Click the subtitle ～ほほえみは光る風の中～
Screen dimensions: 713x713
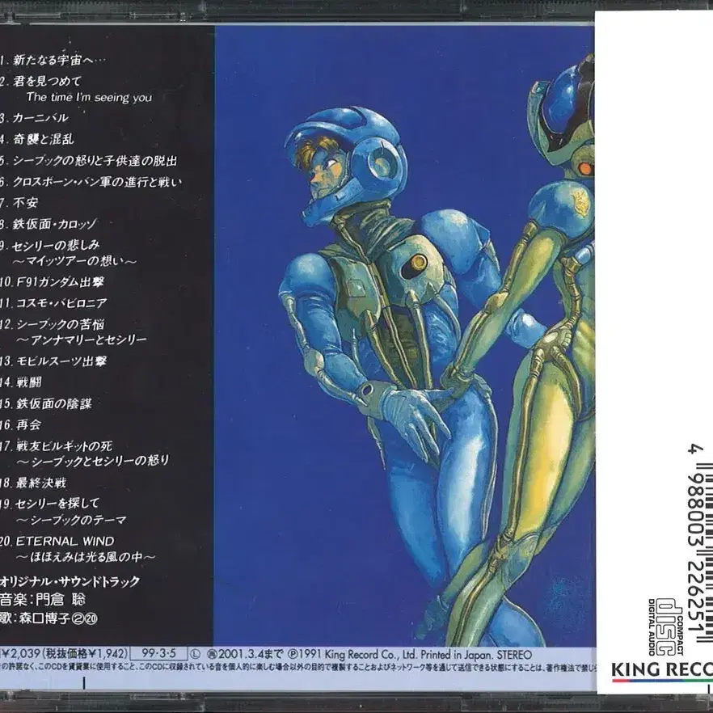86,556
